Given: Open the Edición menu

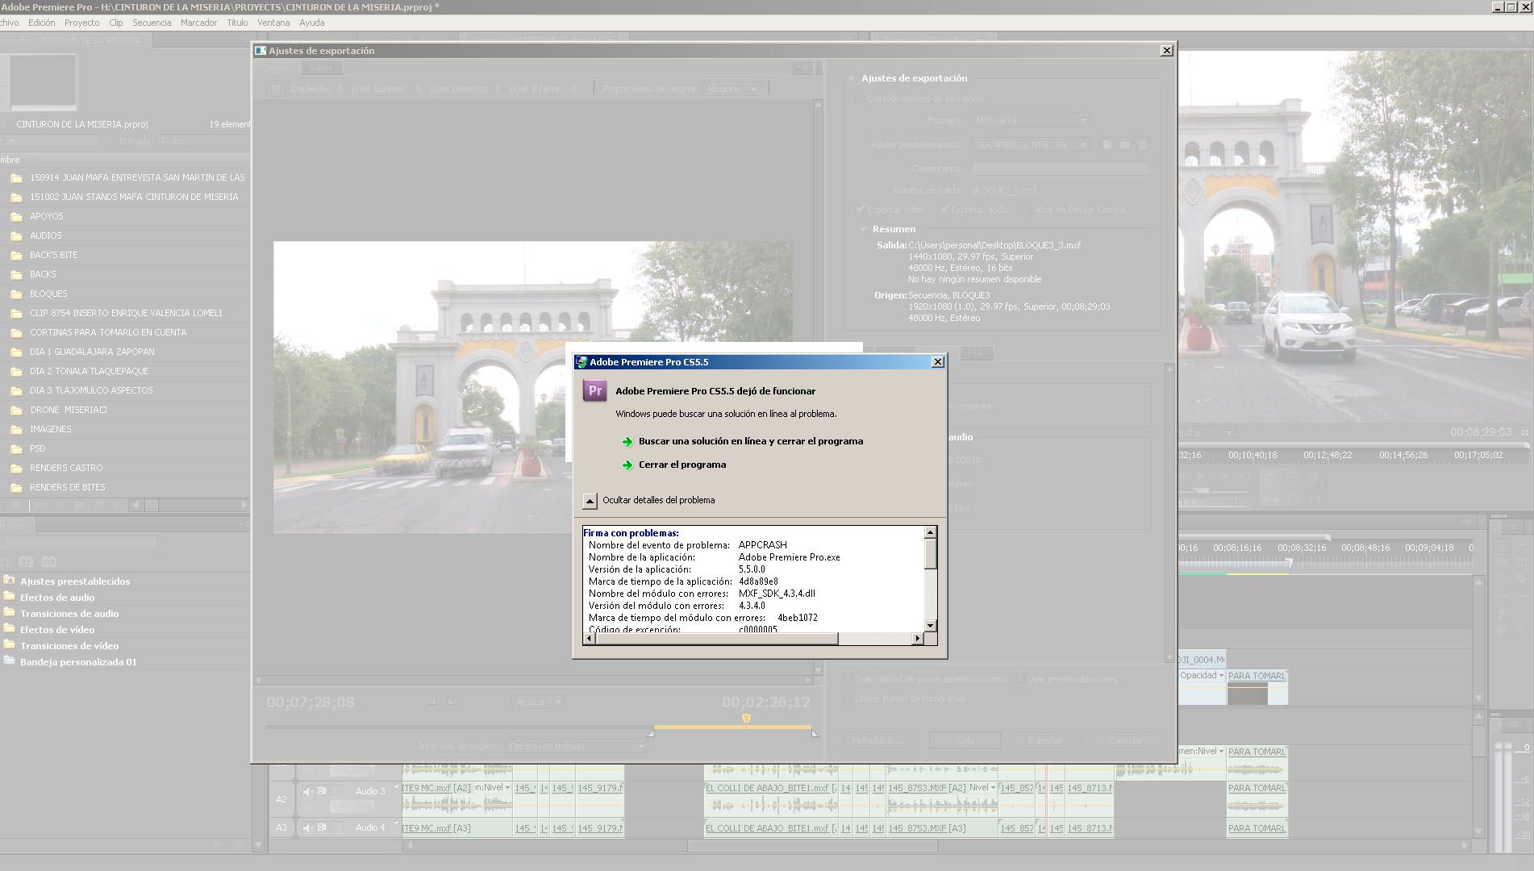Looking at the screenshot, I should coord(42,23).
